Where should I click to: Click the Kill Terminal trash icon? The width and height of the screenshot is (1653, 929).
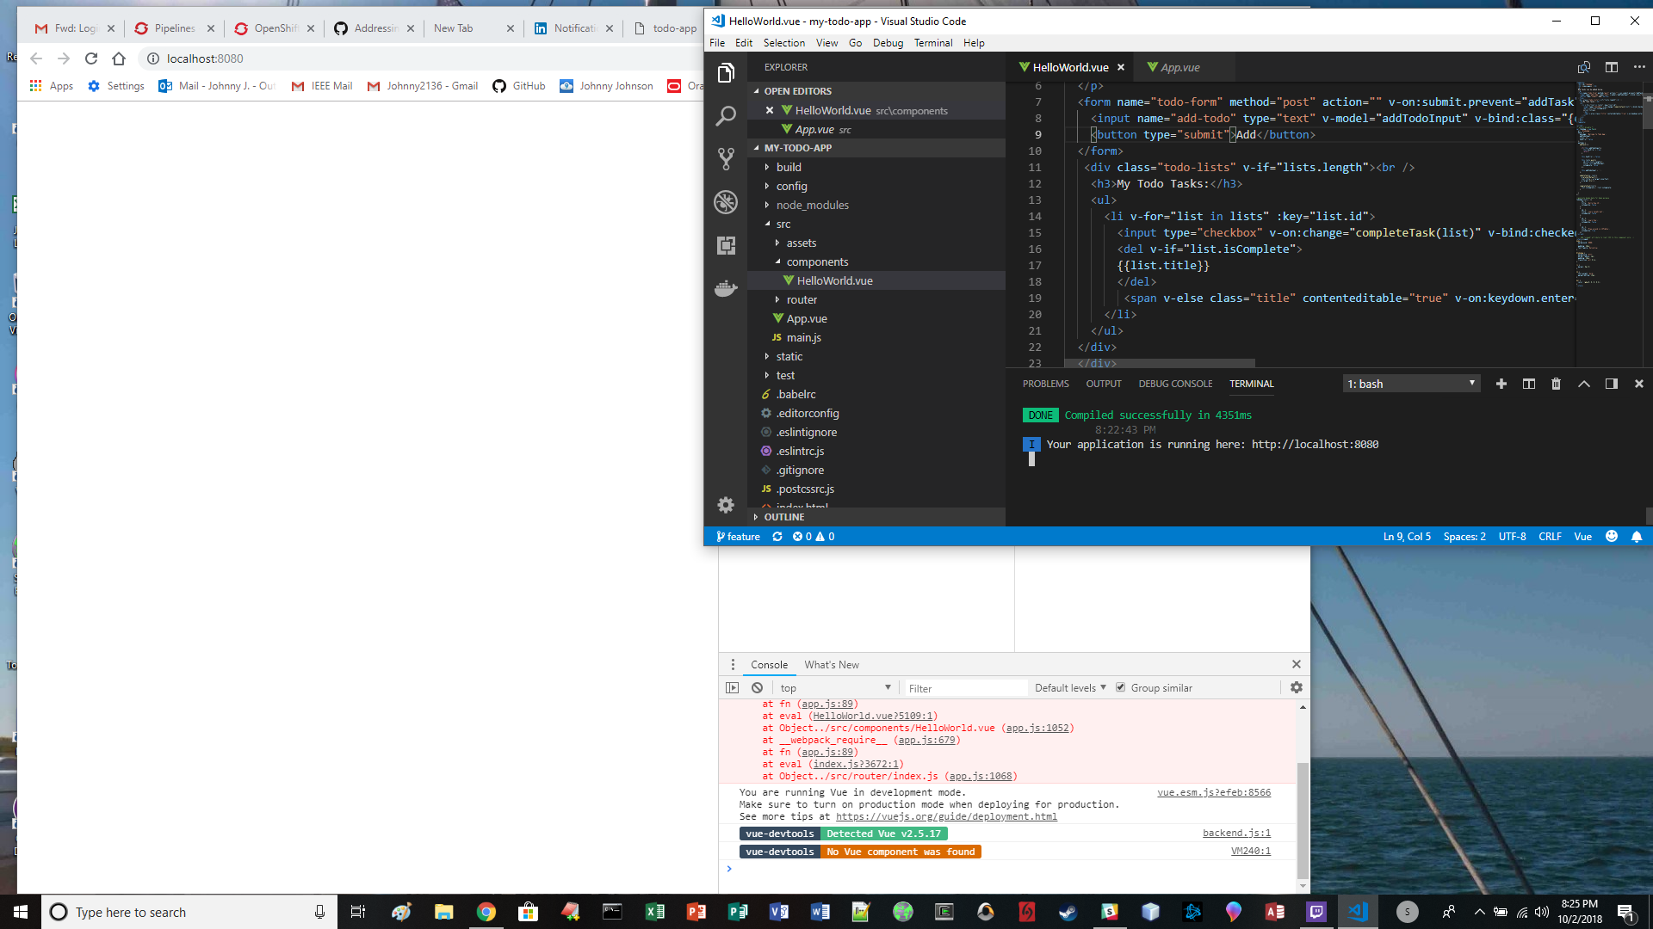(x=1556, y=384)
